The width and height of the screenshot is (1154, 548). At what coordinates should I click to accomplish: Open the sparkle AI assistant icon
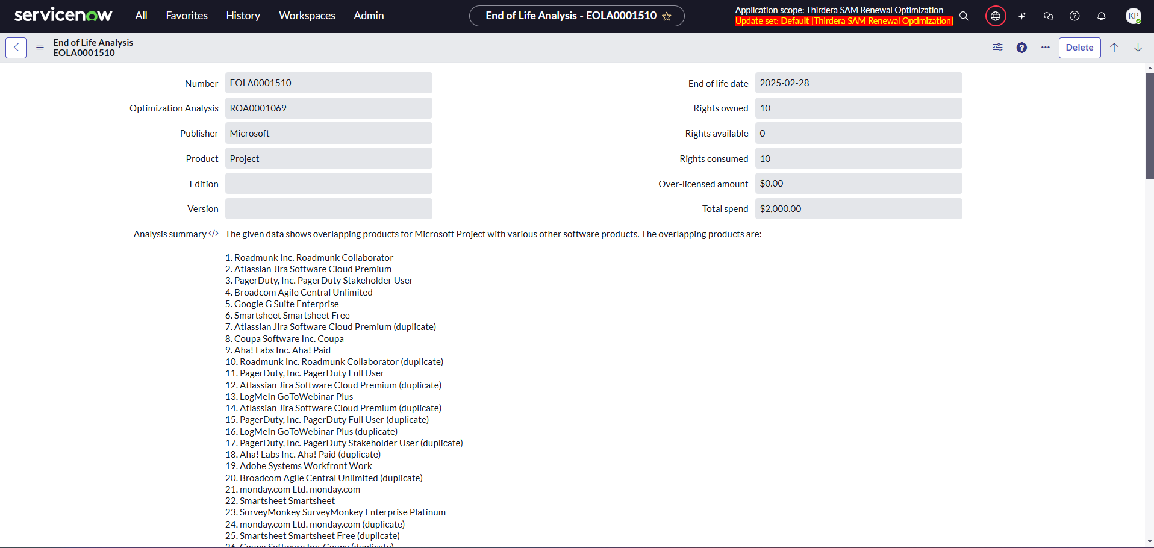pos(1022,16)
